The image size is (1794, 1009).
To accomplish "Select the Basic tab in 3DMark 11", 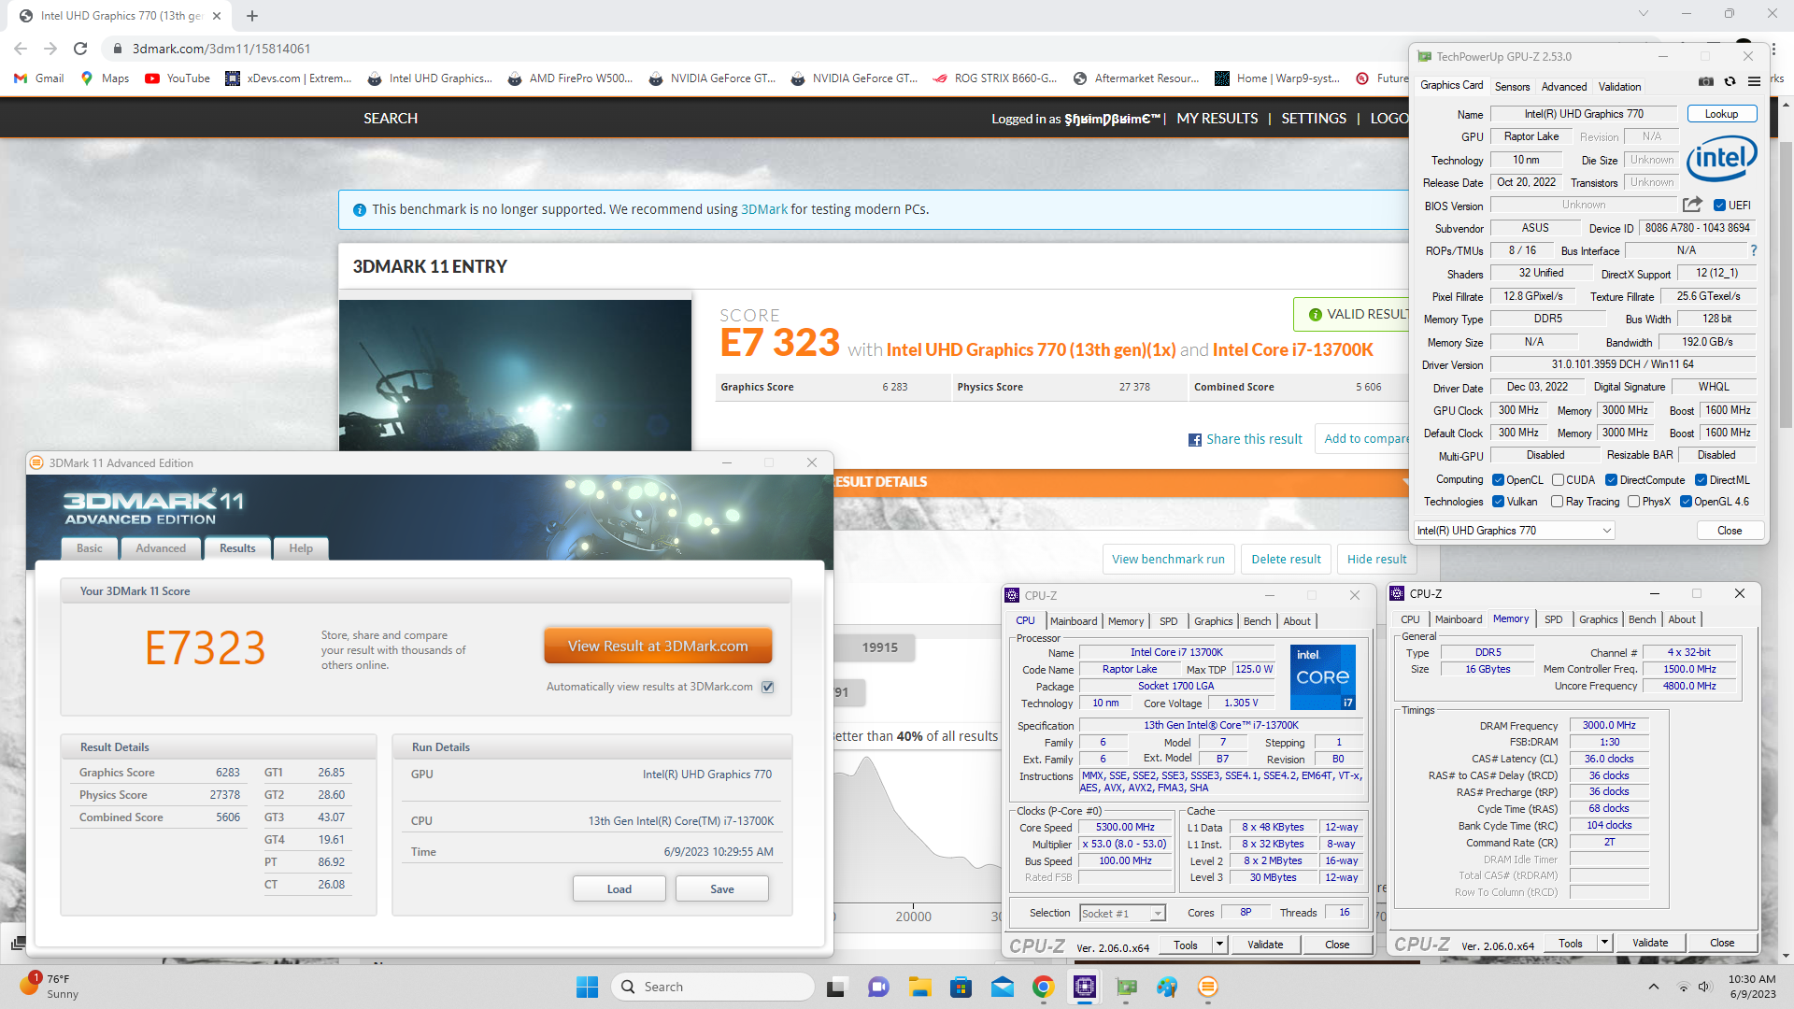I will (x=90, y=548).
